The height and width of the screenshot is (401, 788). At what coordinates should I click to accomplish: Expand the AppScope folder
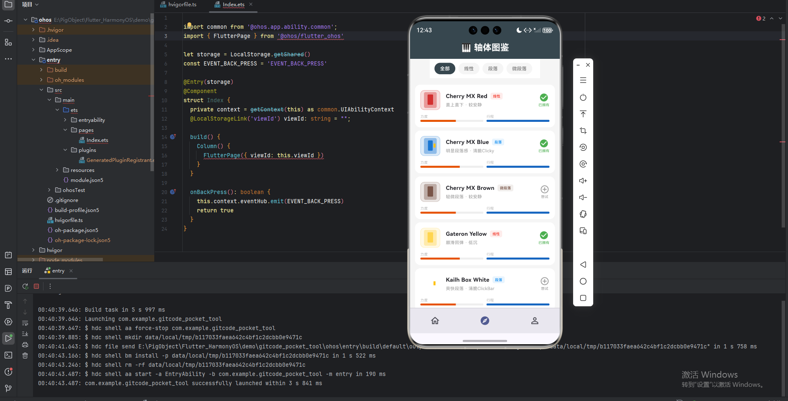(x=33, y=50)
